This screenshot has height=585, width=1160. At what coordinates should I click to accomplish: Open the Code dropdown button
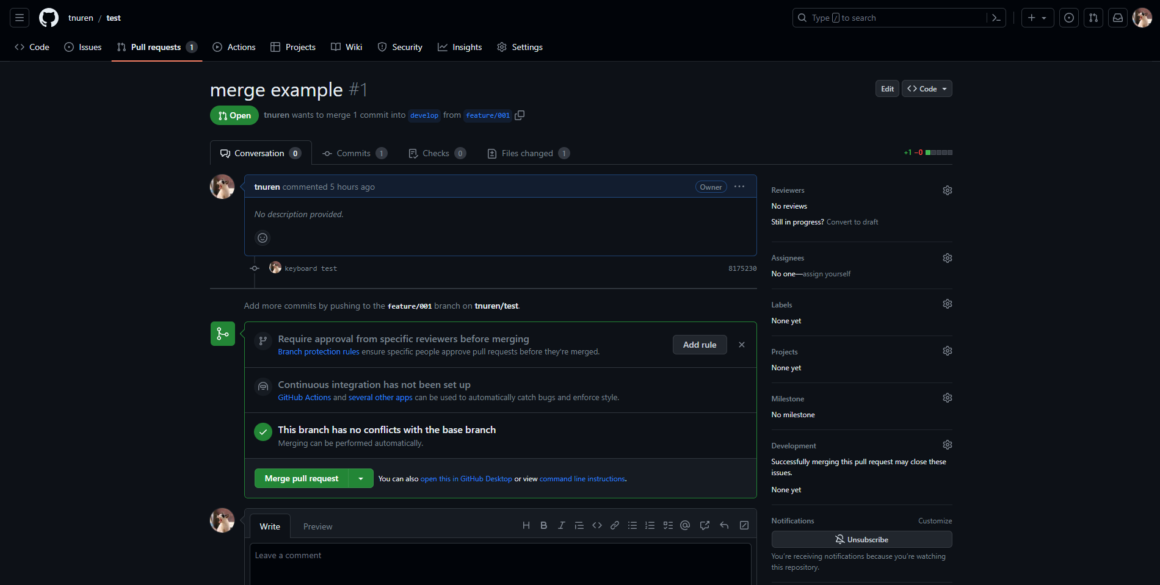[927, 89]
